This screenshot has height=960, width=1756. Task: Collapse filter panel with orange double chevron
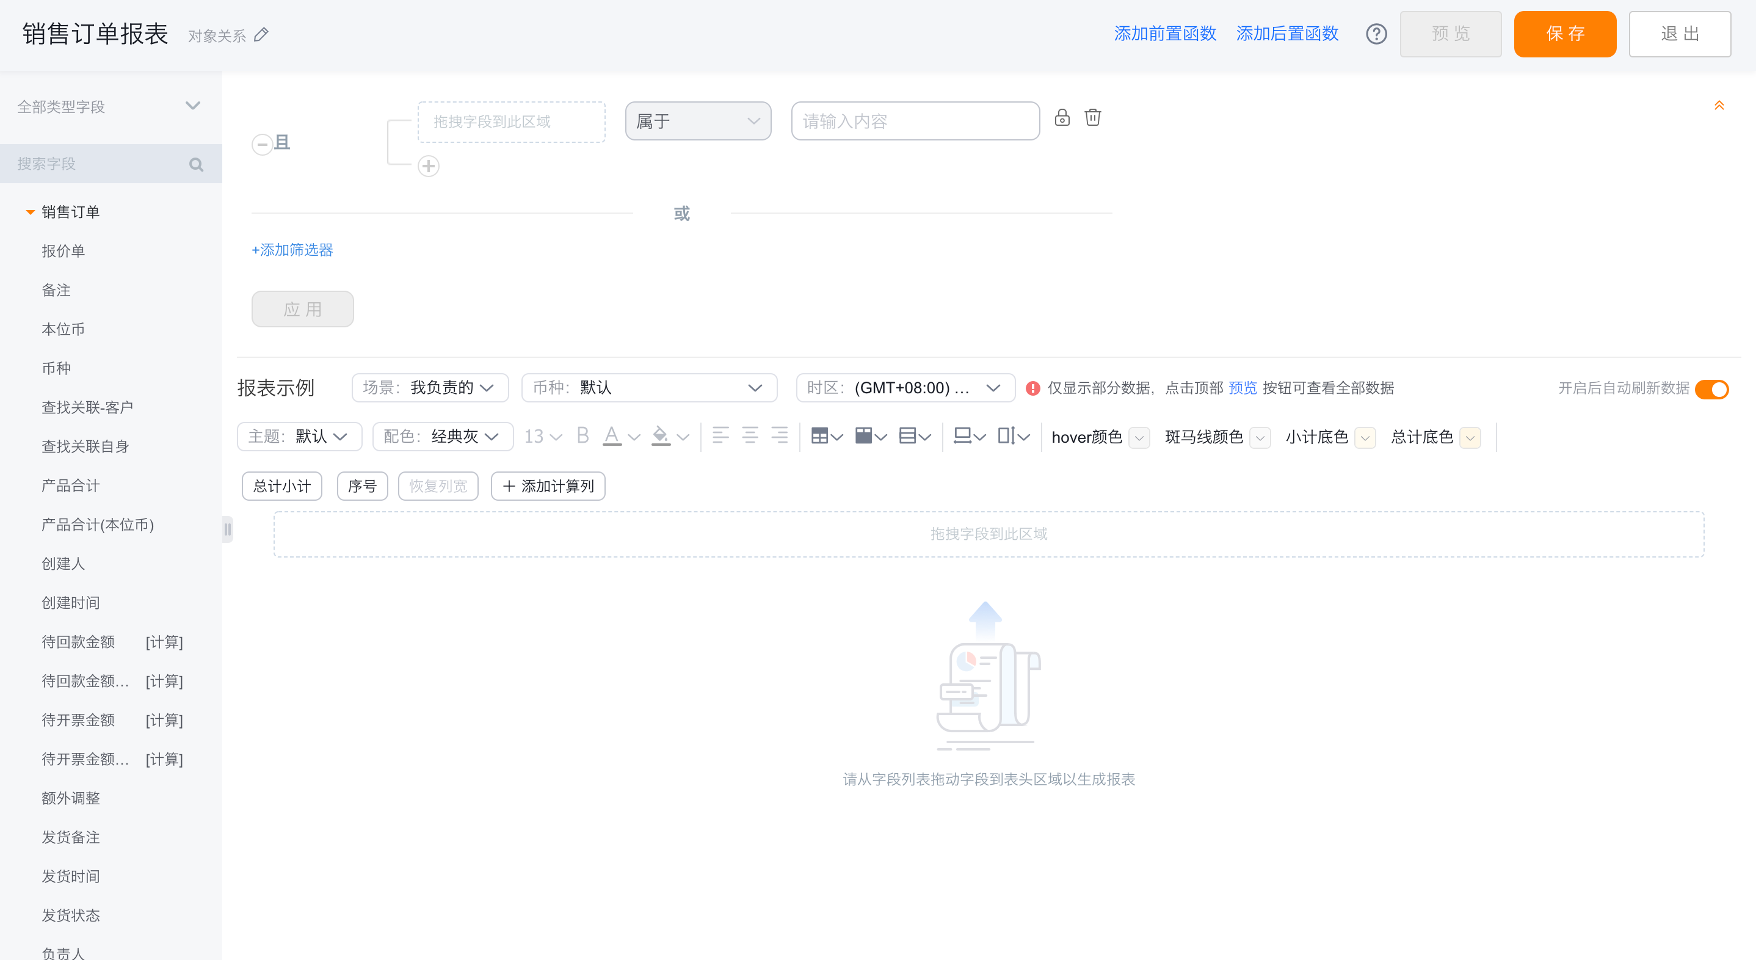pos(1719,105)
